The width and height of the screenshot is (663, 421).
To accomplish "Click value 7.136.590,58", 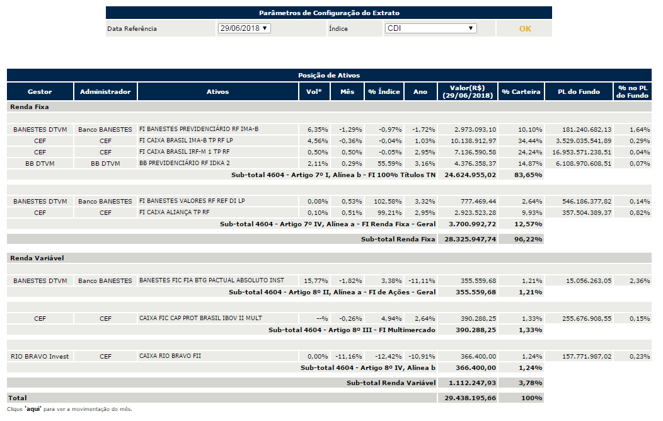I will click(475, 152).
